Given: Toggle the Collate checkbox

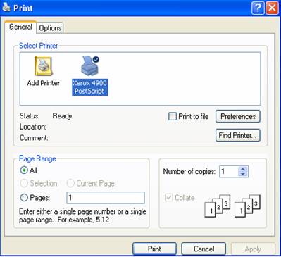Looking at the screenshot, I should coord(169,197).
